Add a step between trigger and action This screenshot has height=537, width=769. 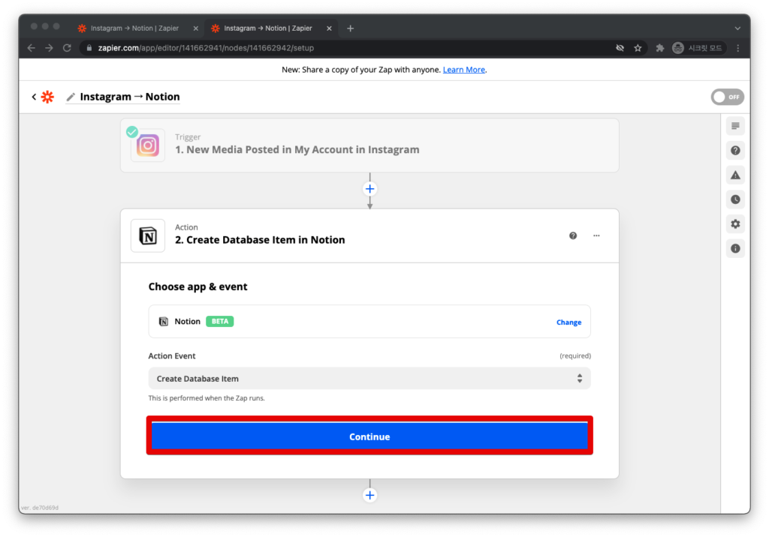[369, 189]
